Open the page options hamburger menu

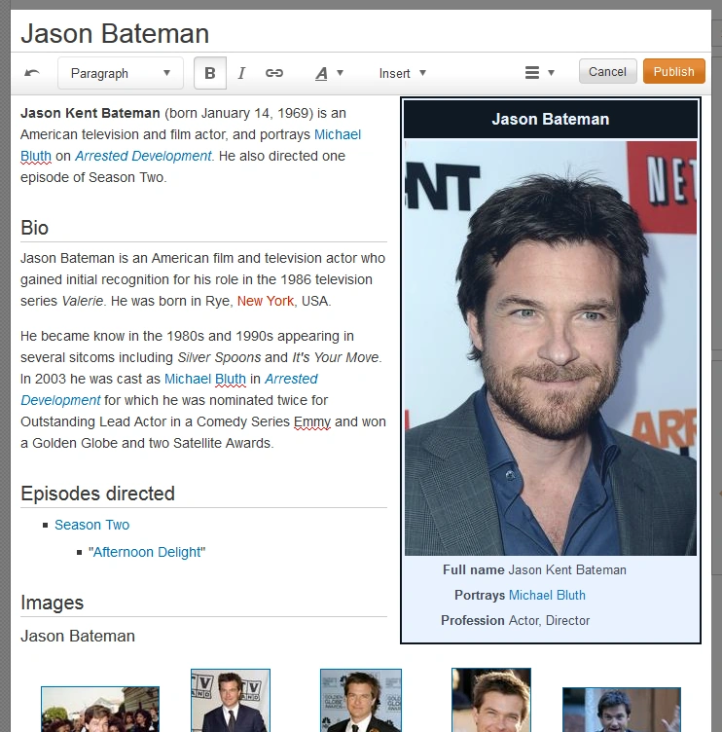[538, 73]
